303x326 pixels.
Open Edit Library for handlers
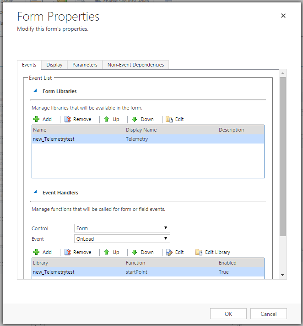click(x=213, y=252)
